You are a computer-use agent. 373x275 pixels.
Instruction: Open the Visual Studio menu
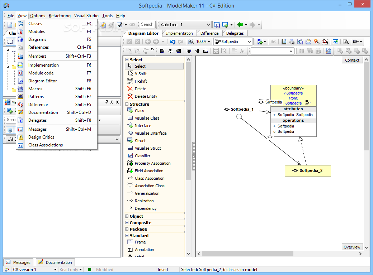(86, 16)
